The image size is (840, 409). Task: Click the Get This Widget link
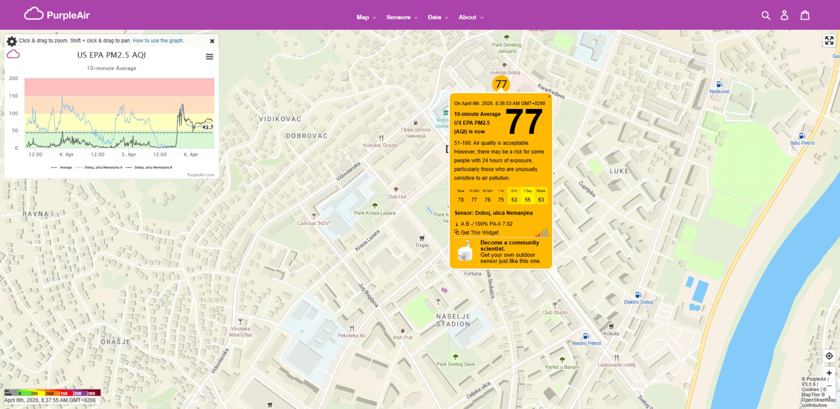pyautogui.click(x=479, y=233)
